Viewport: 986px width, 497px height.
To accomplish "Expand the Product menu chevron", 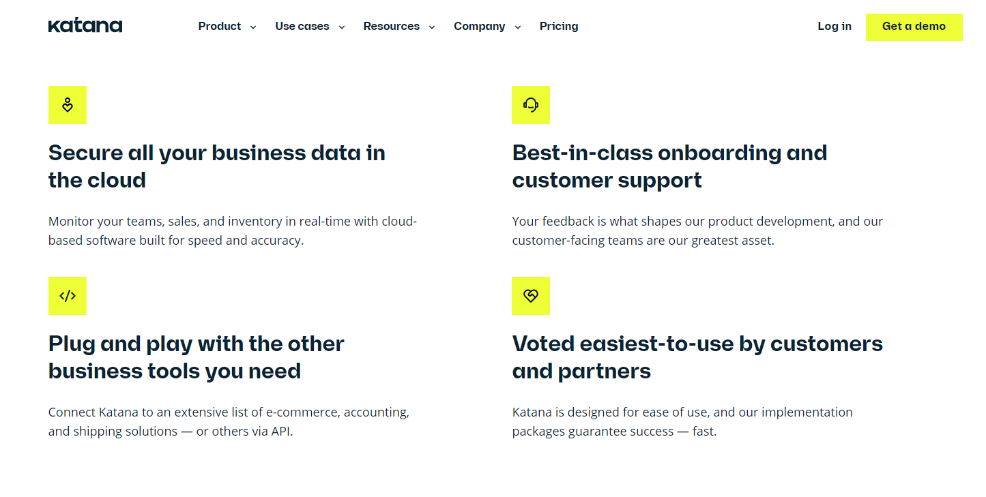I will pyautogui.click(x=253, y=27).
